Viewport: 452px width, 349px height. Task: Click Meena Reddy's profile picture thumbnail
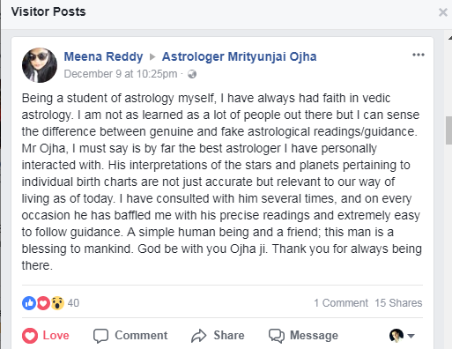click(x=40, y=65)
